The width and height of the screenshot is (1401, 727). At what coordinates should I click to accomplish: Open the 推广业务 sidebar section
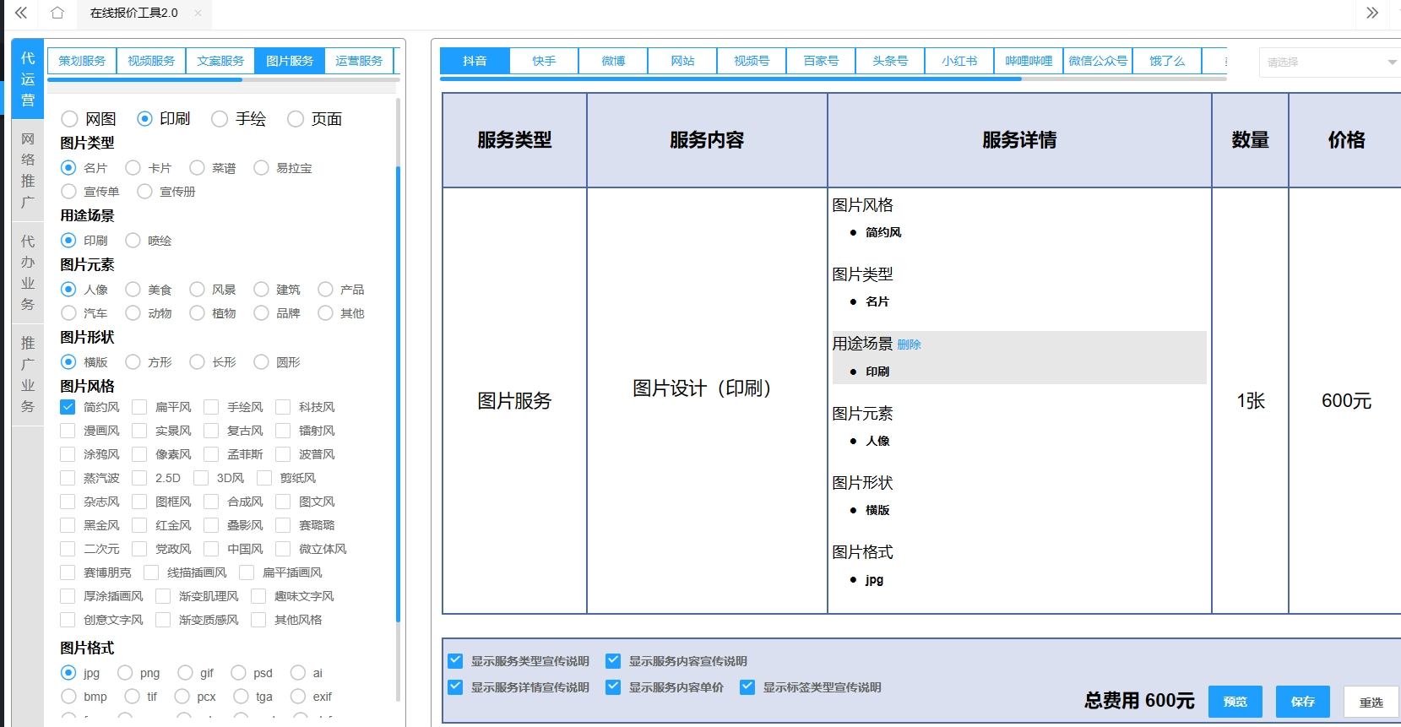pyautogui.click(x=28, y=375)
